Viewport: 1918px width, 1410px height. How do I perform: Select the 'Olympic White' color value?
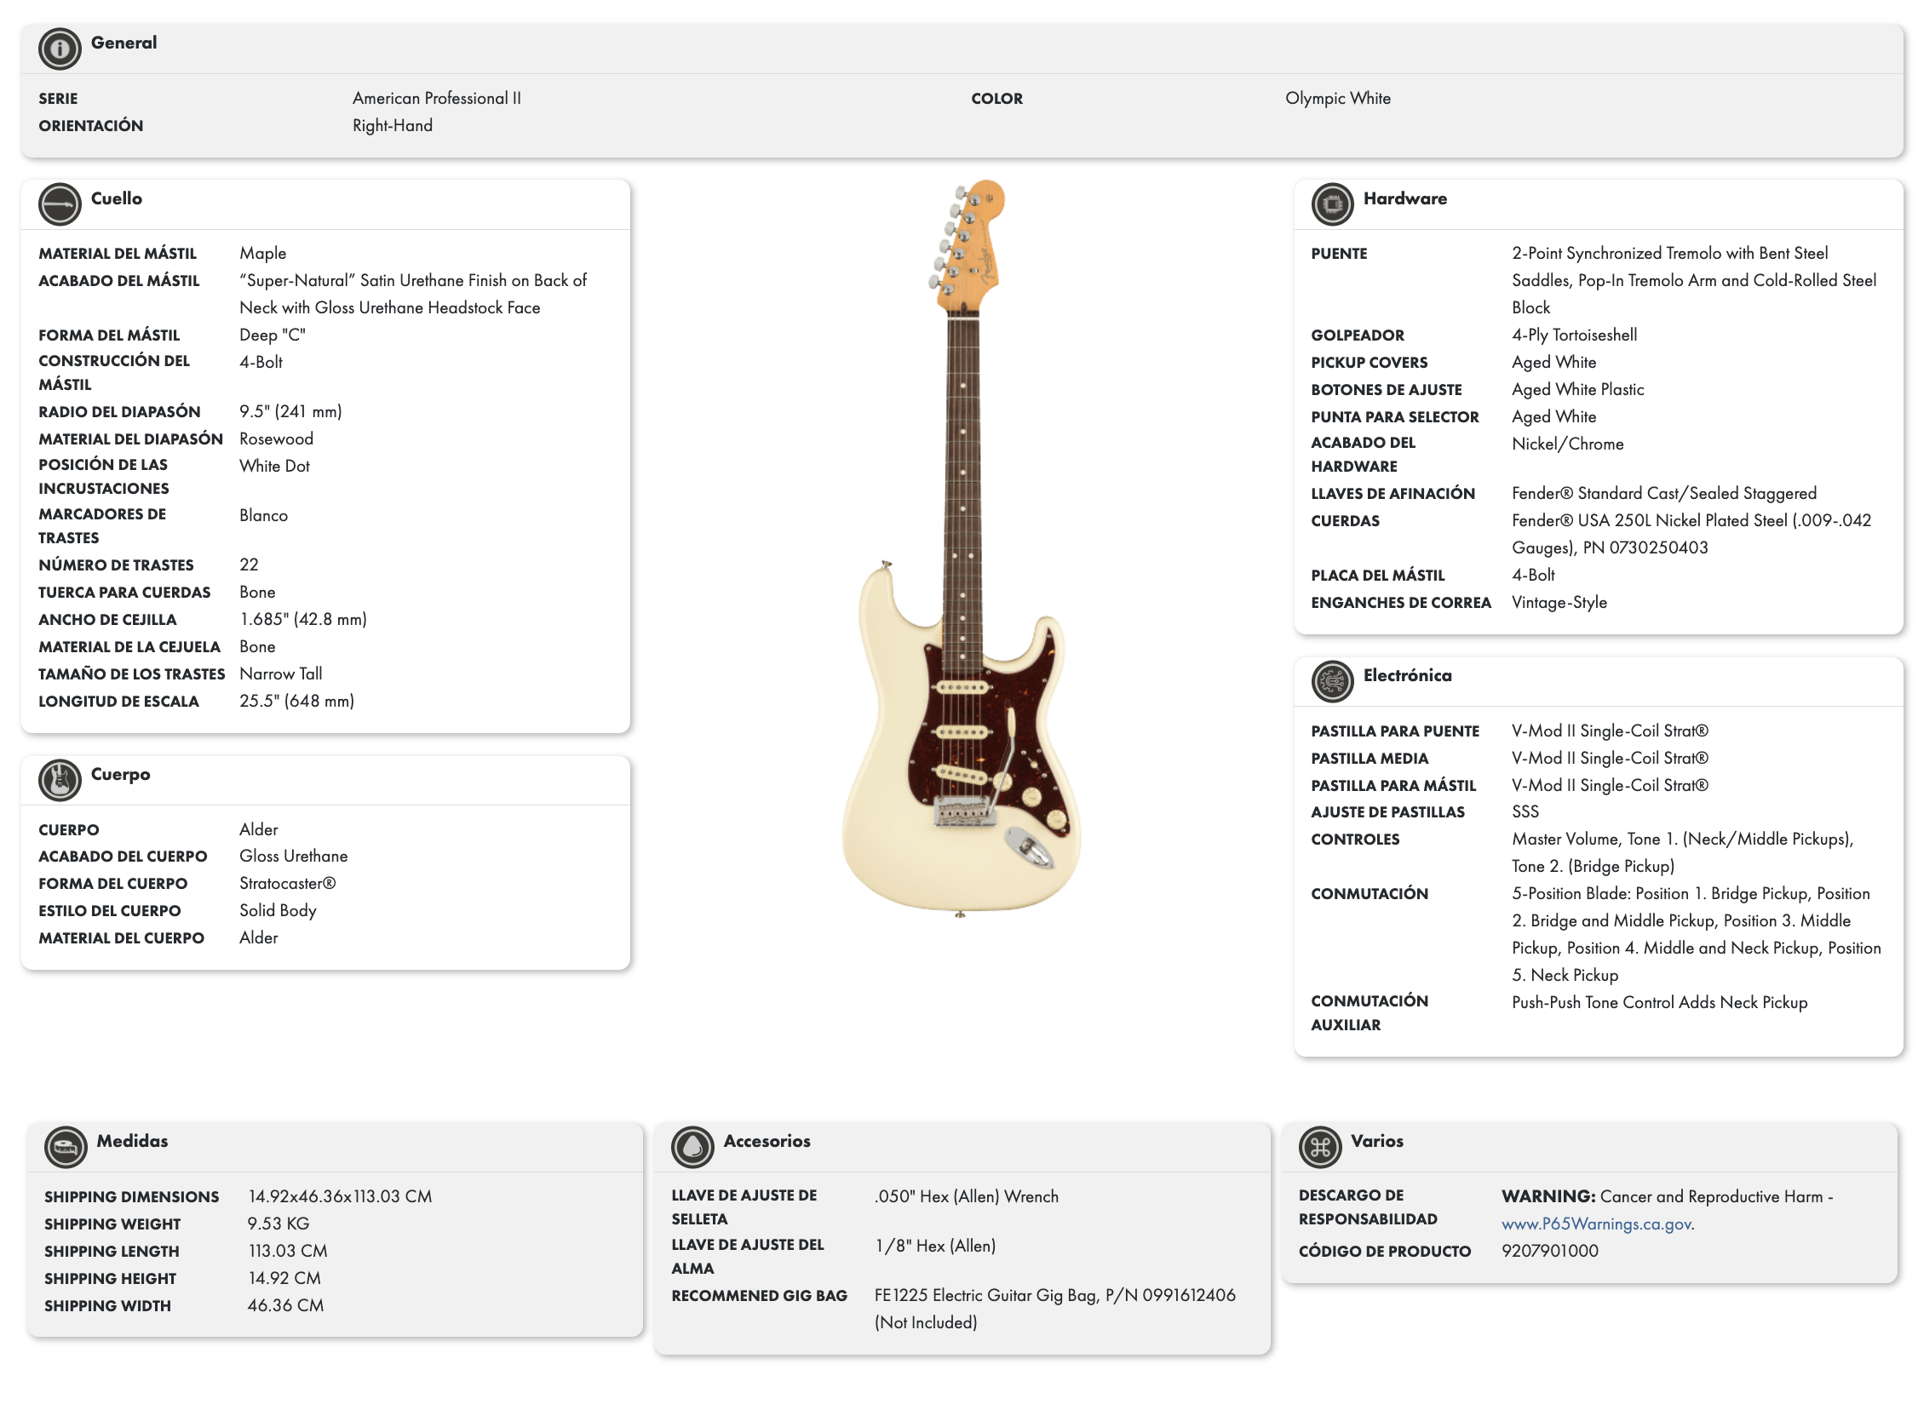(x=1337, y=98)
